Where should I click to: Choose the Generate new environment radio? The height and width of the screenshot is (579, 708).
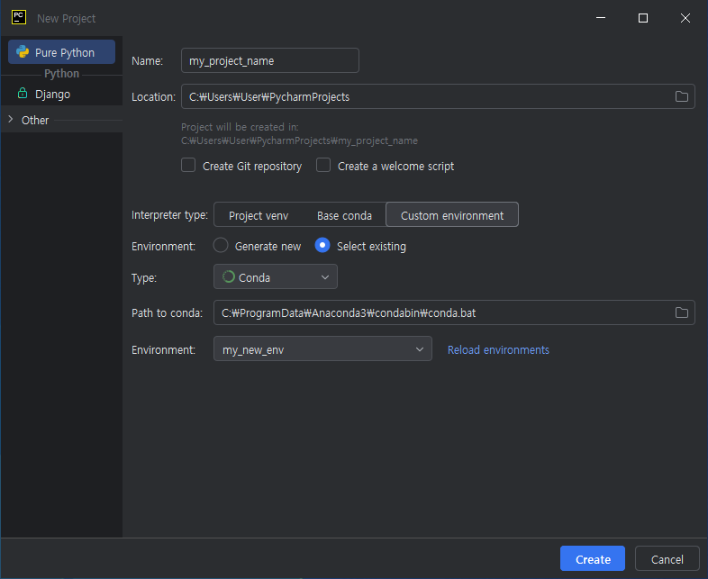(221, 246)
